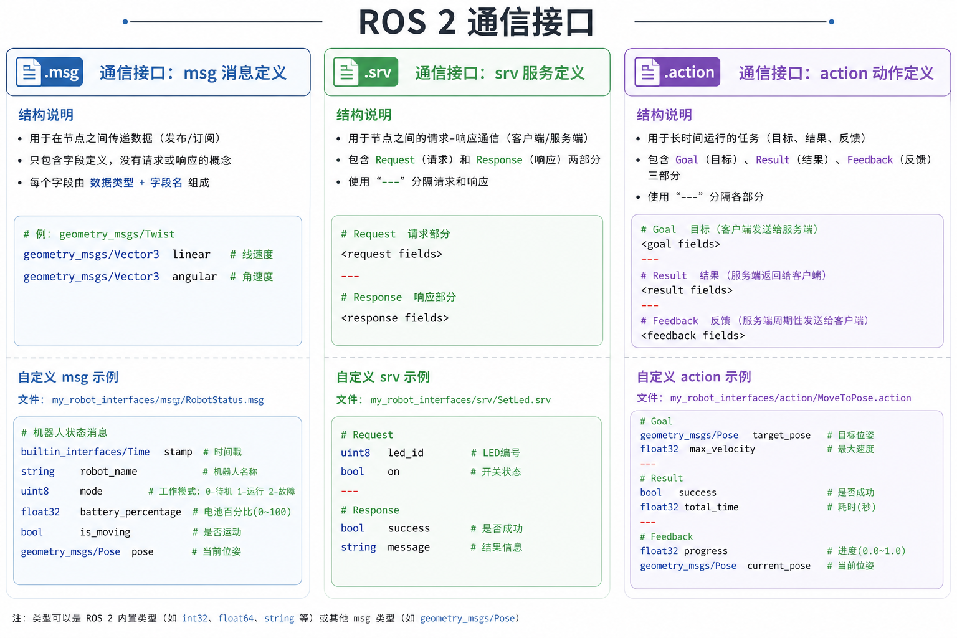957x638 pixels.
Task: Click 'float64' in the bottom footnote
Action: tap(236, 619)
